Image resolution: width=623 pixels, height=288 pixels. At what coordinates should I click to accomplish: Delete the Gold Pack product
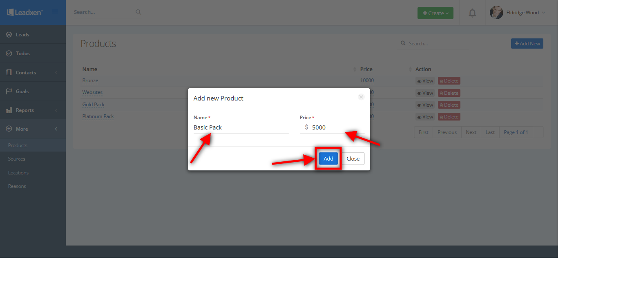point(449,105)
